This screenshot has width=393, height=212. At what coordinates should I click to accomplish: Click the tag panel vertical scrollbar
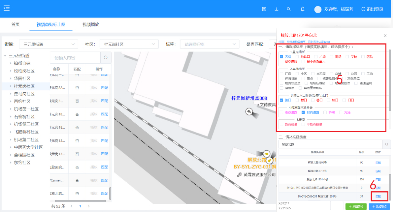tap(390, 80)
